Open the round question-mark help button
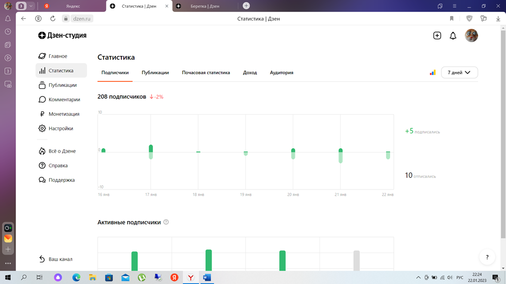This screenshot has height=284, width=506. [x=487, y=257]
